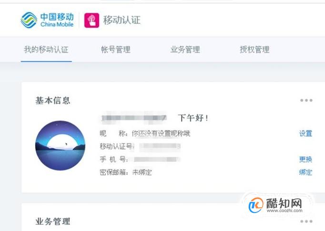Click the blurred 手机号 value
The image size is (325, 231).
157,159
